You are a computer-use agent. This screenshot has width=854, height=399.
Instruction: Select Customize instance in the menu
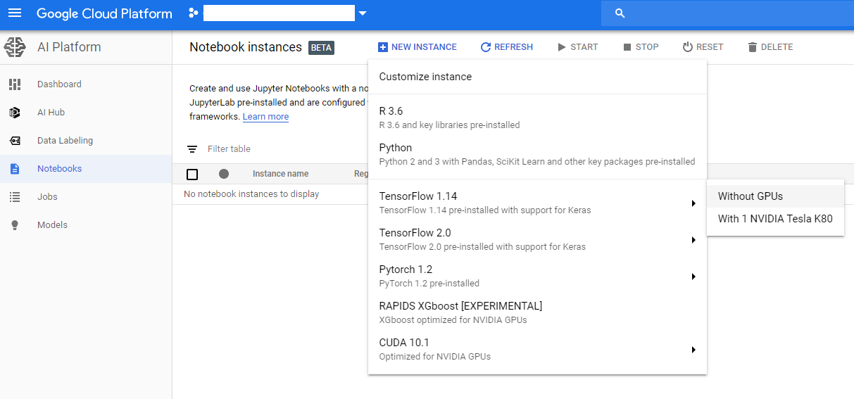coord(537,77)
